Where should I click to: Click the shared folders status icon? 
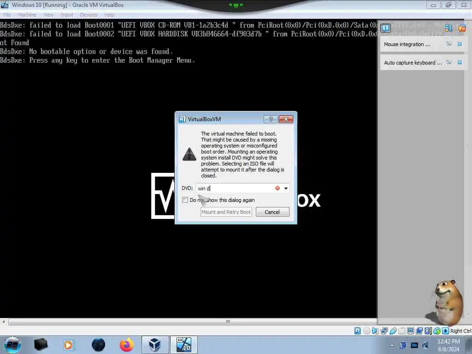pyautogui.click(x=402, y=331)
